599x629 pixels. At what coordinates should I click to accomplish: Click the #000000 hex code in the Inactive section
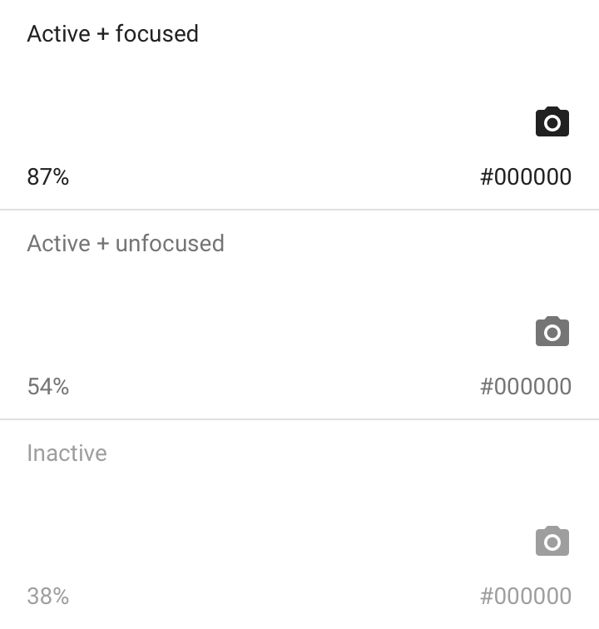click(526, 596)
